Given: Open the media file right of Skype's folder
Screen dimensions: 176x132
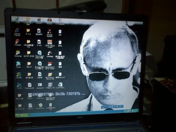Looking at the screenshot, I should pyautogui.click(x=39, y=65).
